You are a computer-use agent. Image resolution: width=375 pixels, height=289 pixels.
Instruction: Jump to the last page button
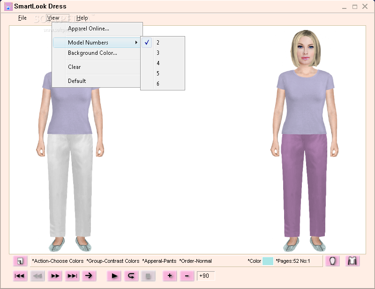click(x=72, y=276)
